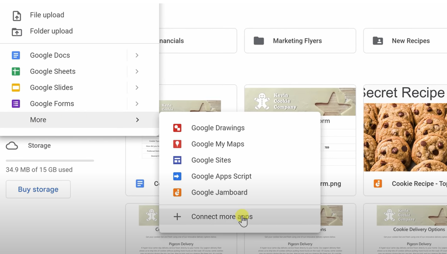Image resolution: width=447 pixels, height=254 pixels.
Task: Expand the Google Sheets submenu chevron
Action: pyautogui.click(x=137, y=71)
